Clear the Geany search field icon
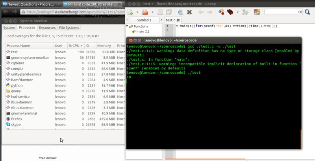 [x=300, y=12]
